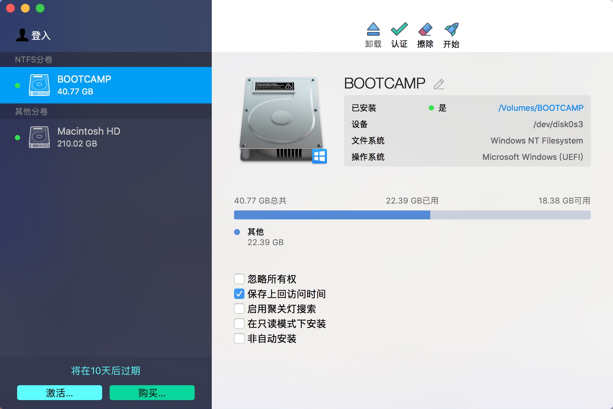This screenshot has height=409, width=613.
Task: Uncheck the 保存上回访问时间 checkbox
Action: (x=239, y=294)
